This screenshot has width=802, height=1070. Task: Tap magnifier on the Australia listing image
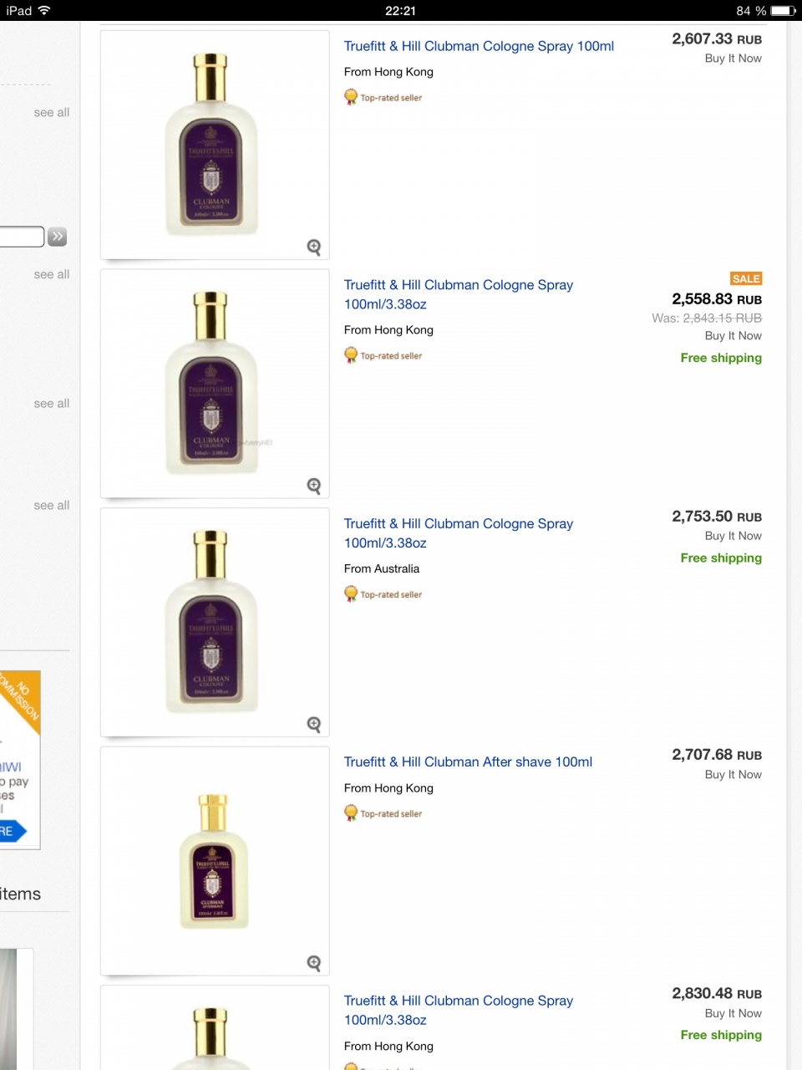pos(314,724)
